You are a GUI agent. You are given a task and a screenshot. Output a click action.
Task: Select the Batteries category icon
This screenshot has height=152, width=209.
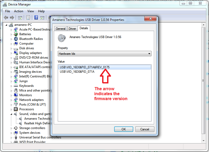(16, 34)
